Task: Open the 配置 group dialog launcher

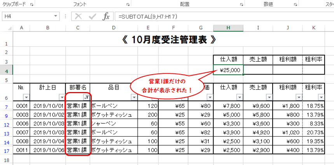Action: [241, 5]
